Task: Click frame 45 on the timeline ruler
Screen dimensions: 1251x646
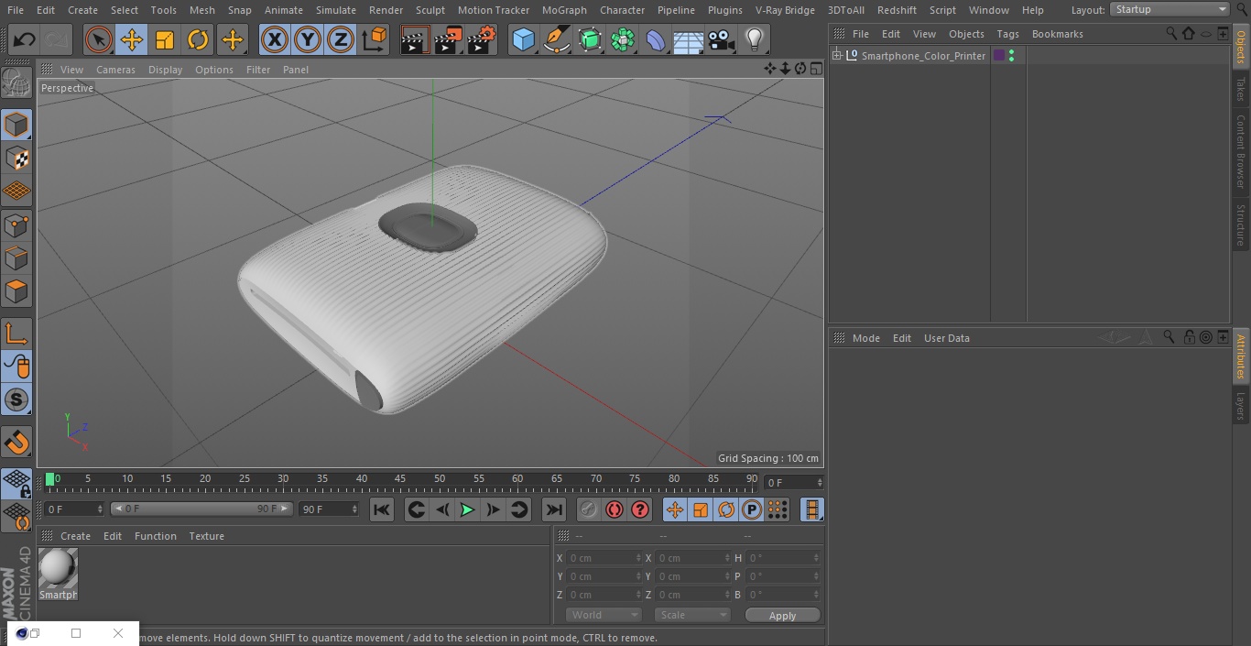Action: point(400,479)
